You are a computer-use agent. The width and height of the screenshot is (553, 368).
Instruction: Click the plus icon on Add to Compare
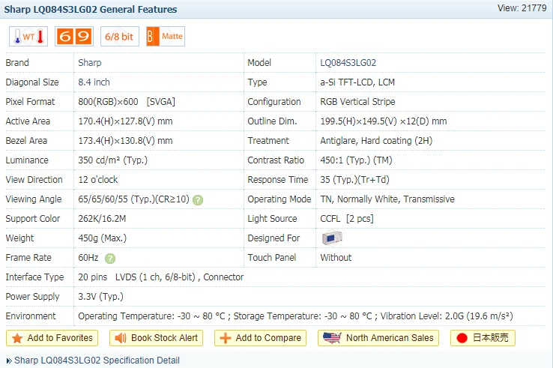[x=226, y=338]
